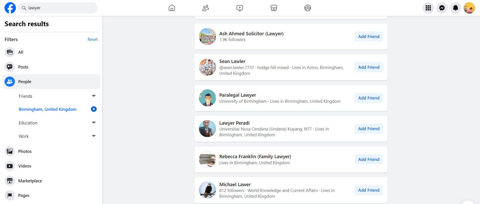This screenshot has height=204, width=480.
Task: Switch to the Videos filter
Action: coord(25,166)
